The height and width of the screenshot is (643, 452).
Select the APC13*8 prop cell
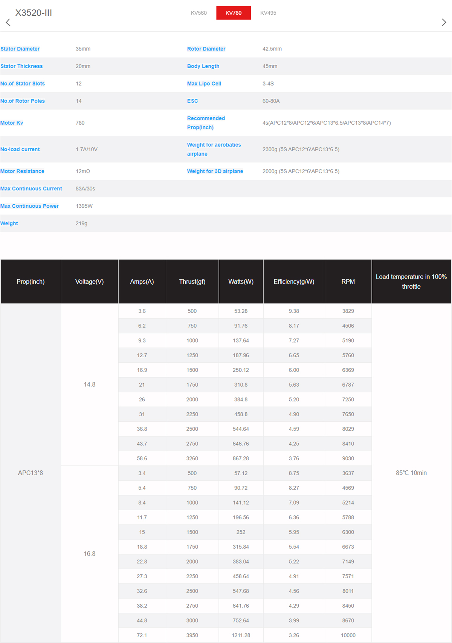coord(31,473)
